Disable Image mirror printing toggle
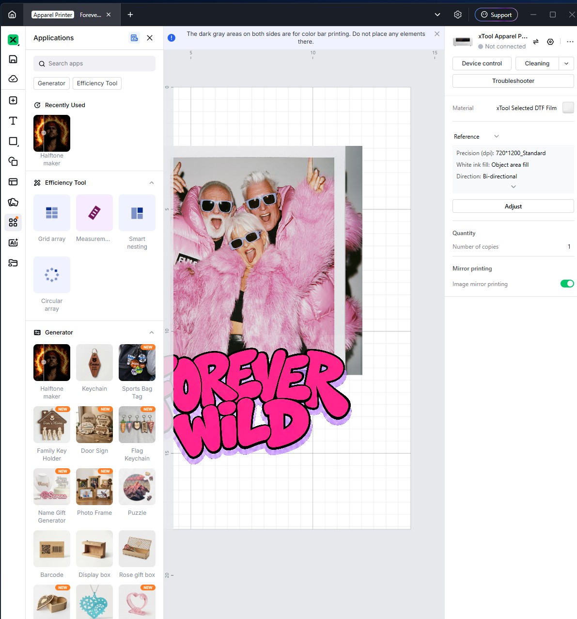The height and width of the screenshot is (619, 577). click(x=567, y=284)
